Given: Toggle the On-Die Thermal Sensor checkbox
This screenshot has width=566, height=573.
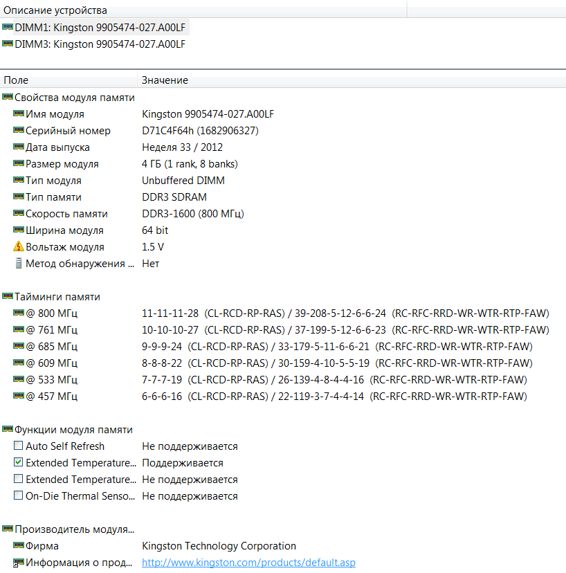Looking at the screenshot, I should click(x=18, y=495).
